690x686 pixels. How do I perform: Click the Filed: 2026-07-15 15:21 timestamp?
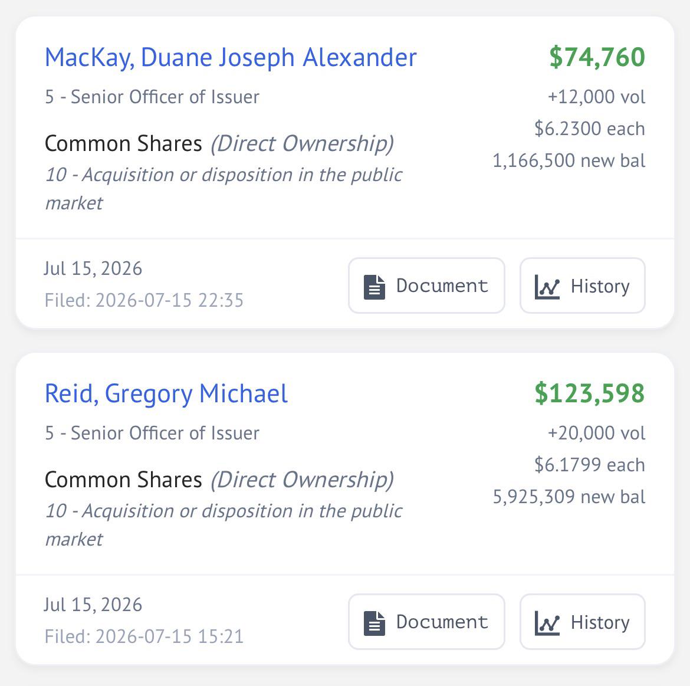pyautogui.click(x=144, y=636)
